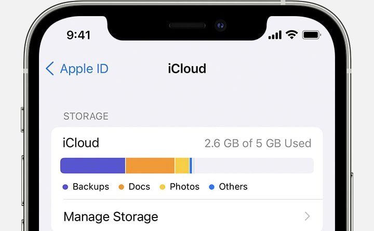
Task: Select the purple Backups segment of storage bar
Action: point(93,166)
